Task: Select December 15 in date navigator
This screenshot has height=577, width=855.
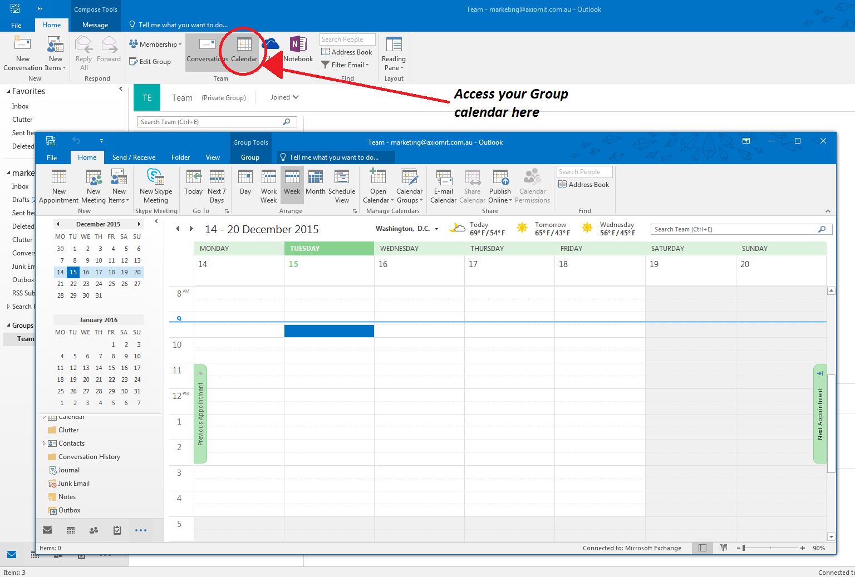Action: coord(73,272)
